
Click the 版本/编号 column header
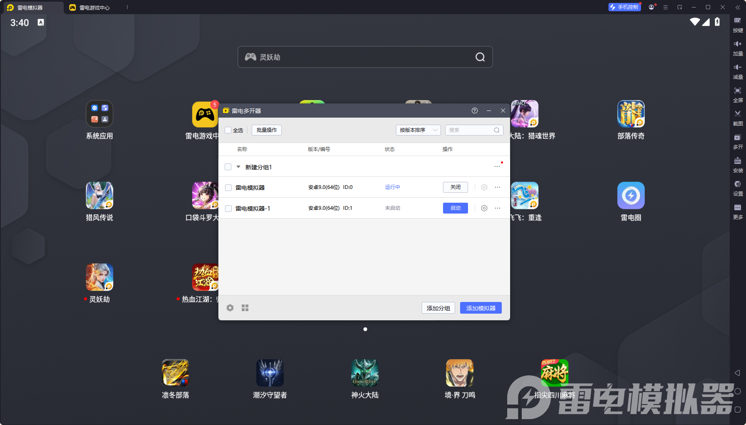[319, 149]
